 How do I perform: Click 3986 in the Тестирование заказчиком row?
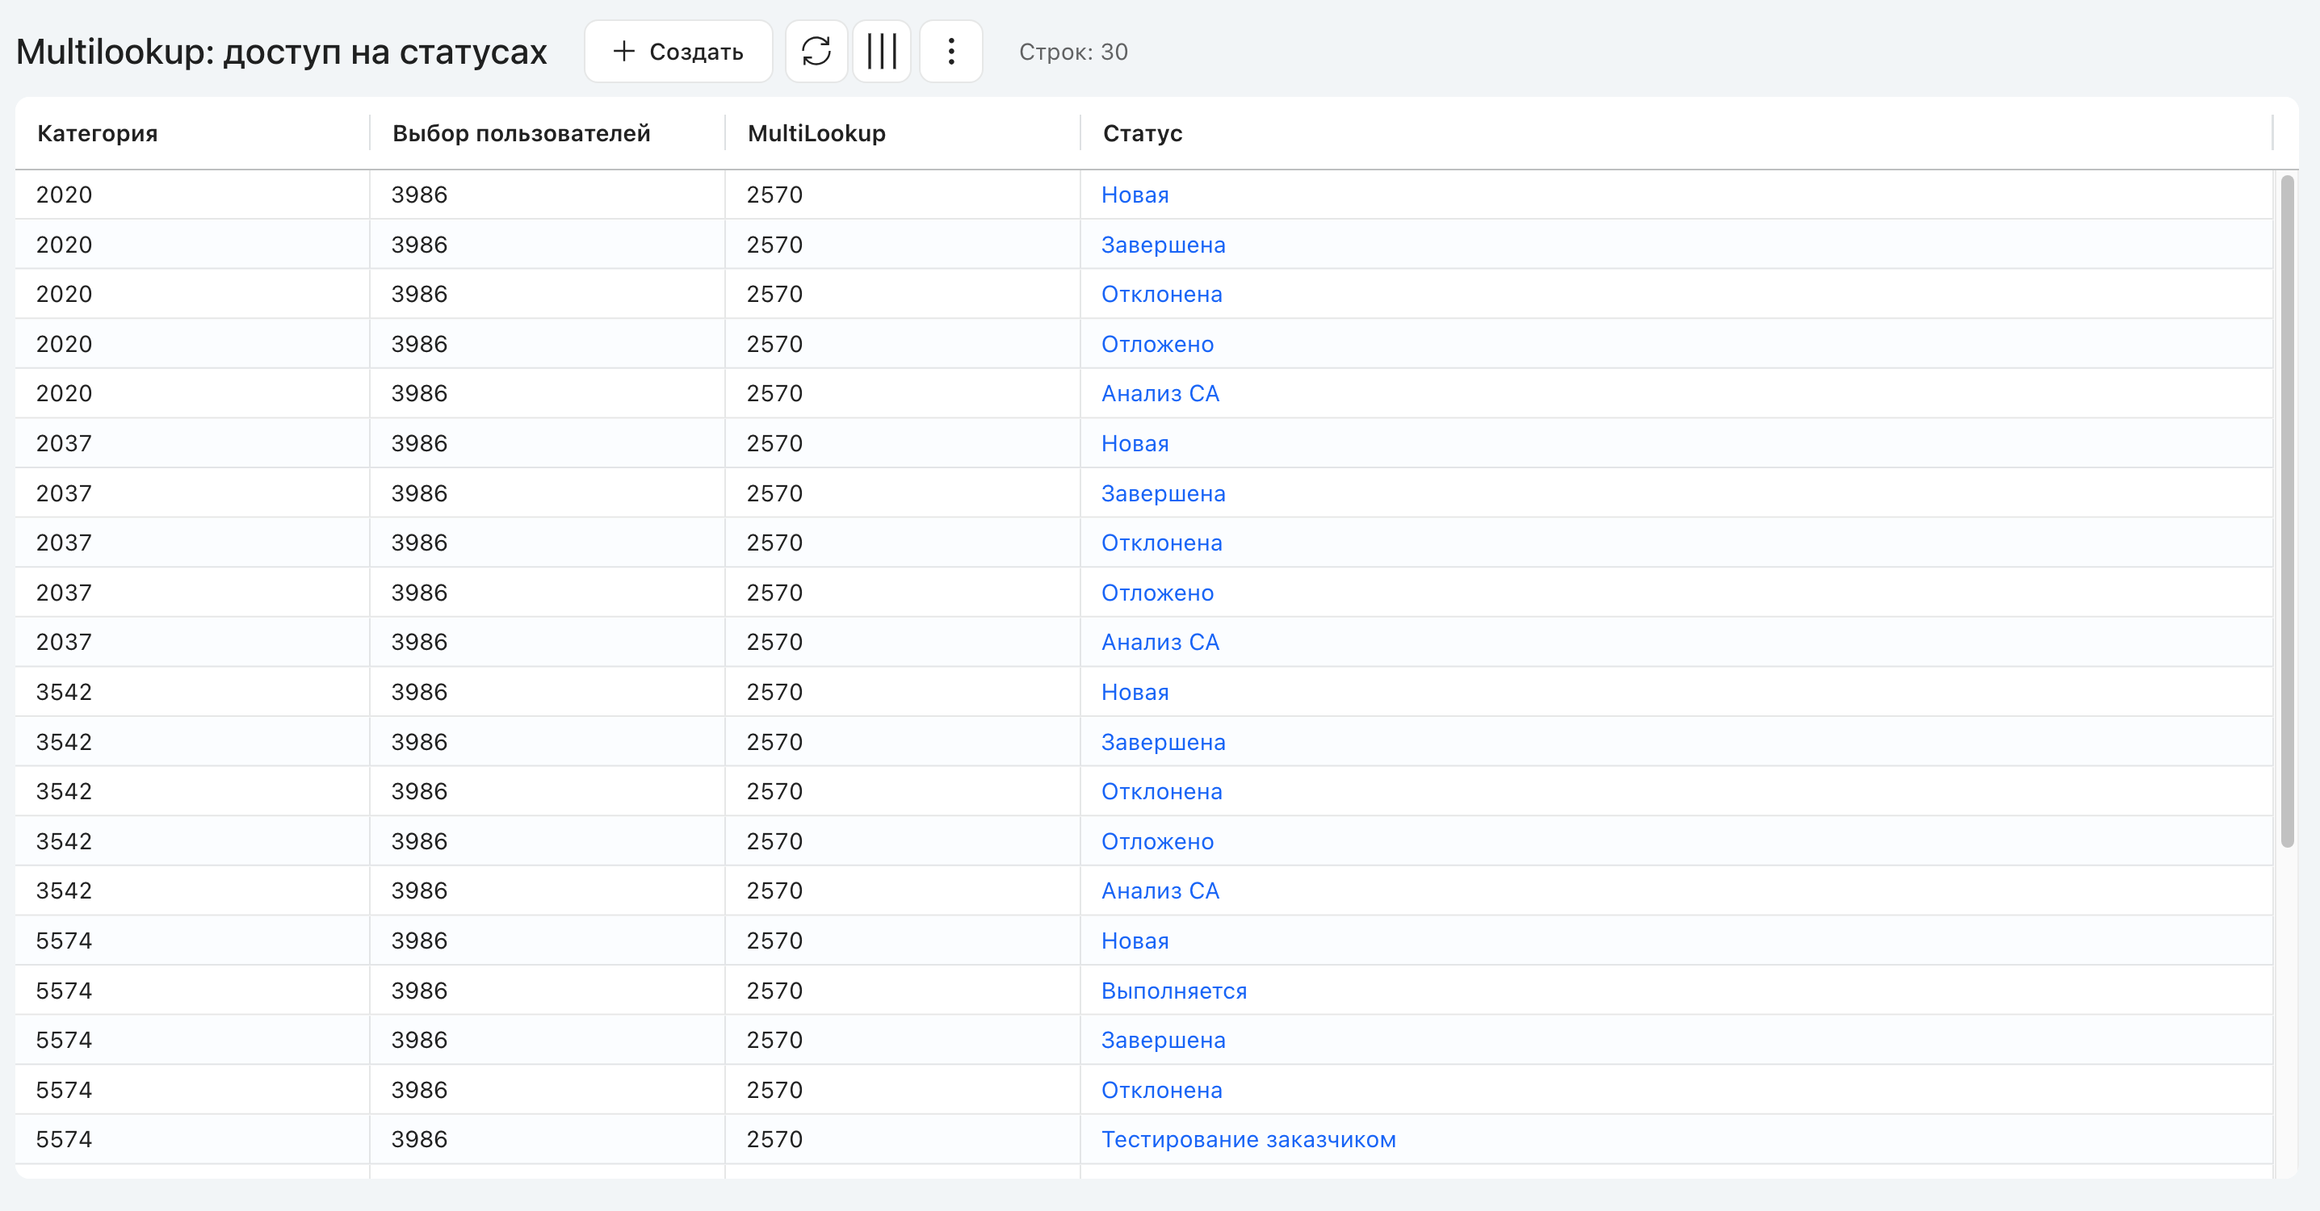(419, 1139)
